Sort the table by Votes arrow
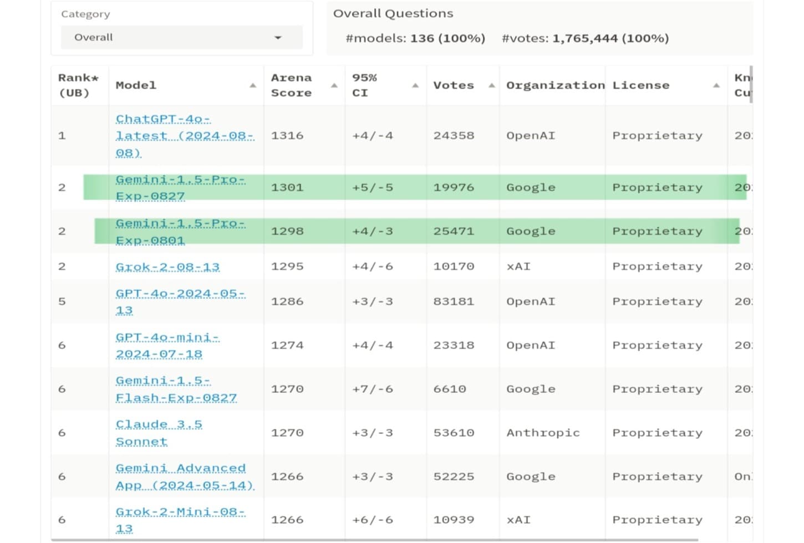Screen dimensions: 804x543 pyautogui.click(x=492, y=85)
